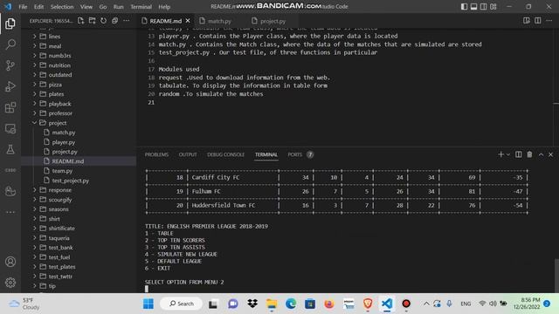Add a new terminal with plus icon
The image size is (559, 314).
[x=500, y=154]
